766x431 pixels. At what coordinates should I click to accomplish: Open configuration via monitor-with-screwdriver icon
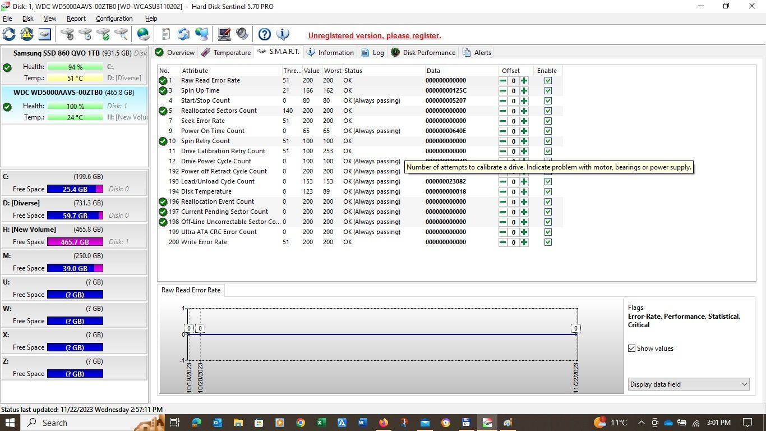coord(224,34)
